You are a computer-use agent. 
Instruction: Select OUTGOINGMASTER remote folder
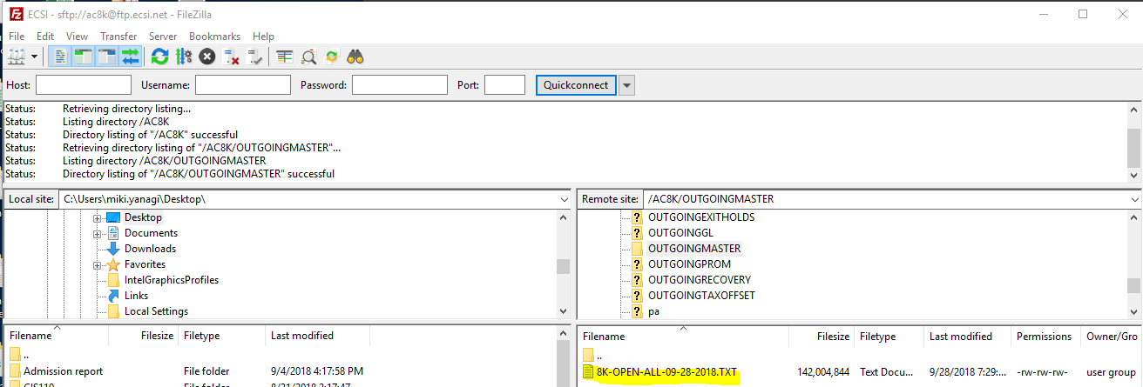694,249
